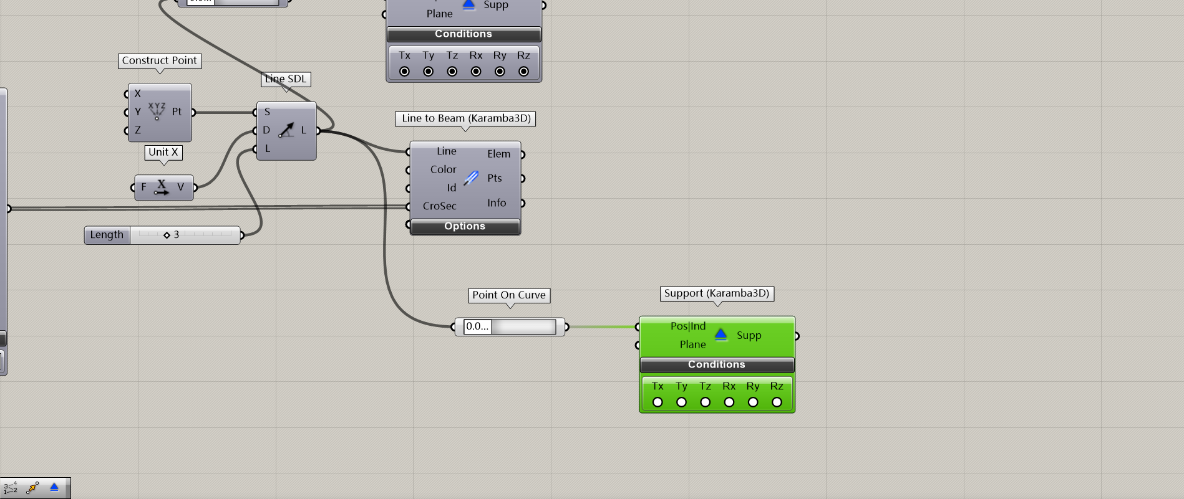
Task: Toggle Rz on the green Support component
Action: tap(777, 402)
